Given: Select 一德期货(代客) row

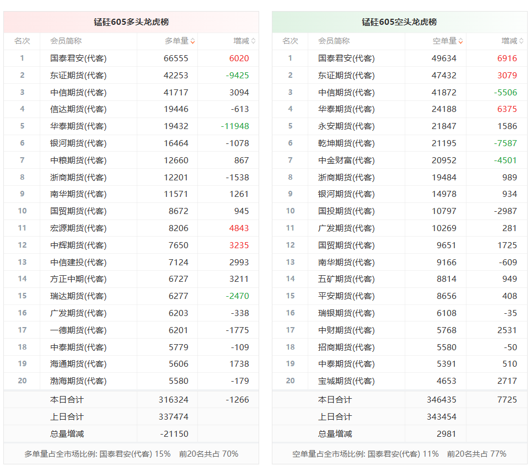Looking at the screenshot, I should coord(131,330).
